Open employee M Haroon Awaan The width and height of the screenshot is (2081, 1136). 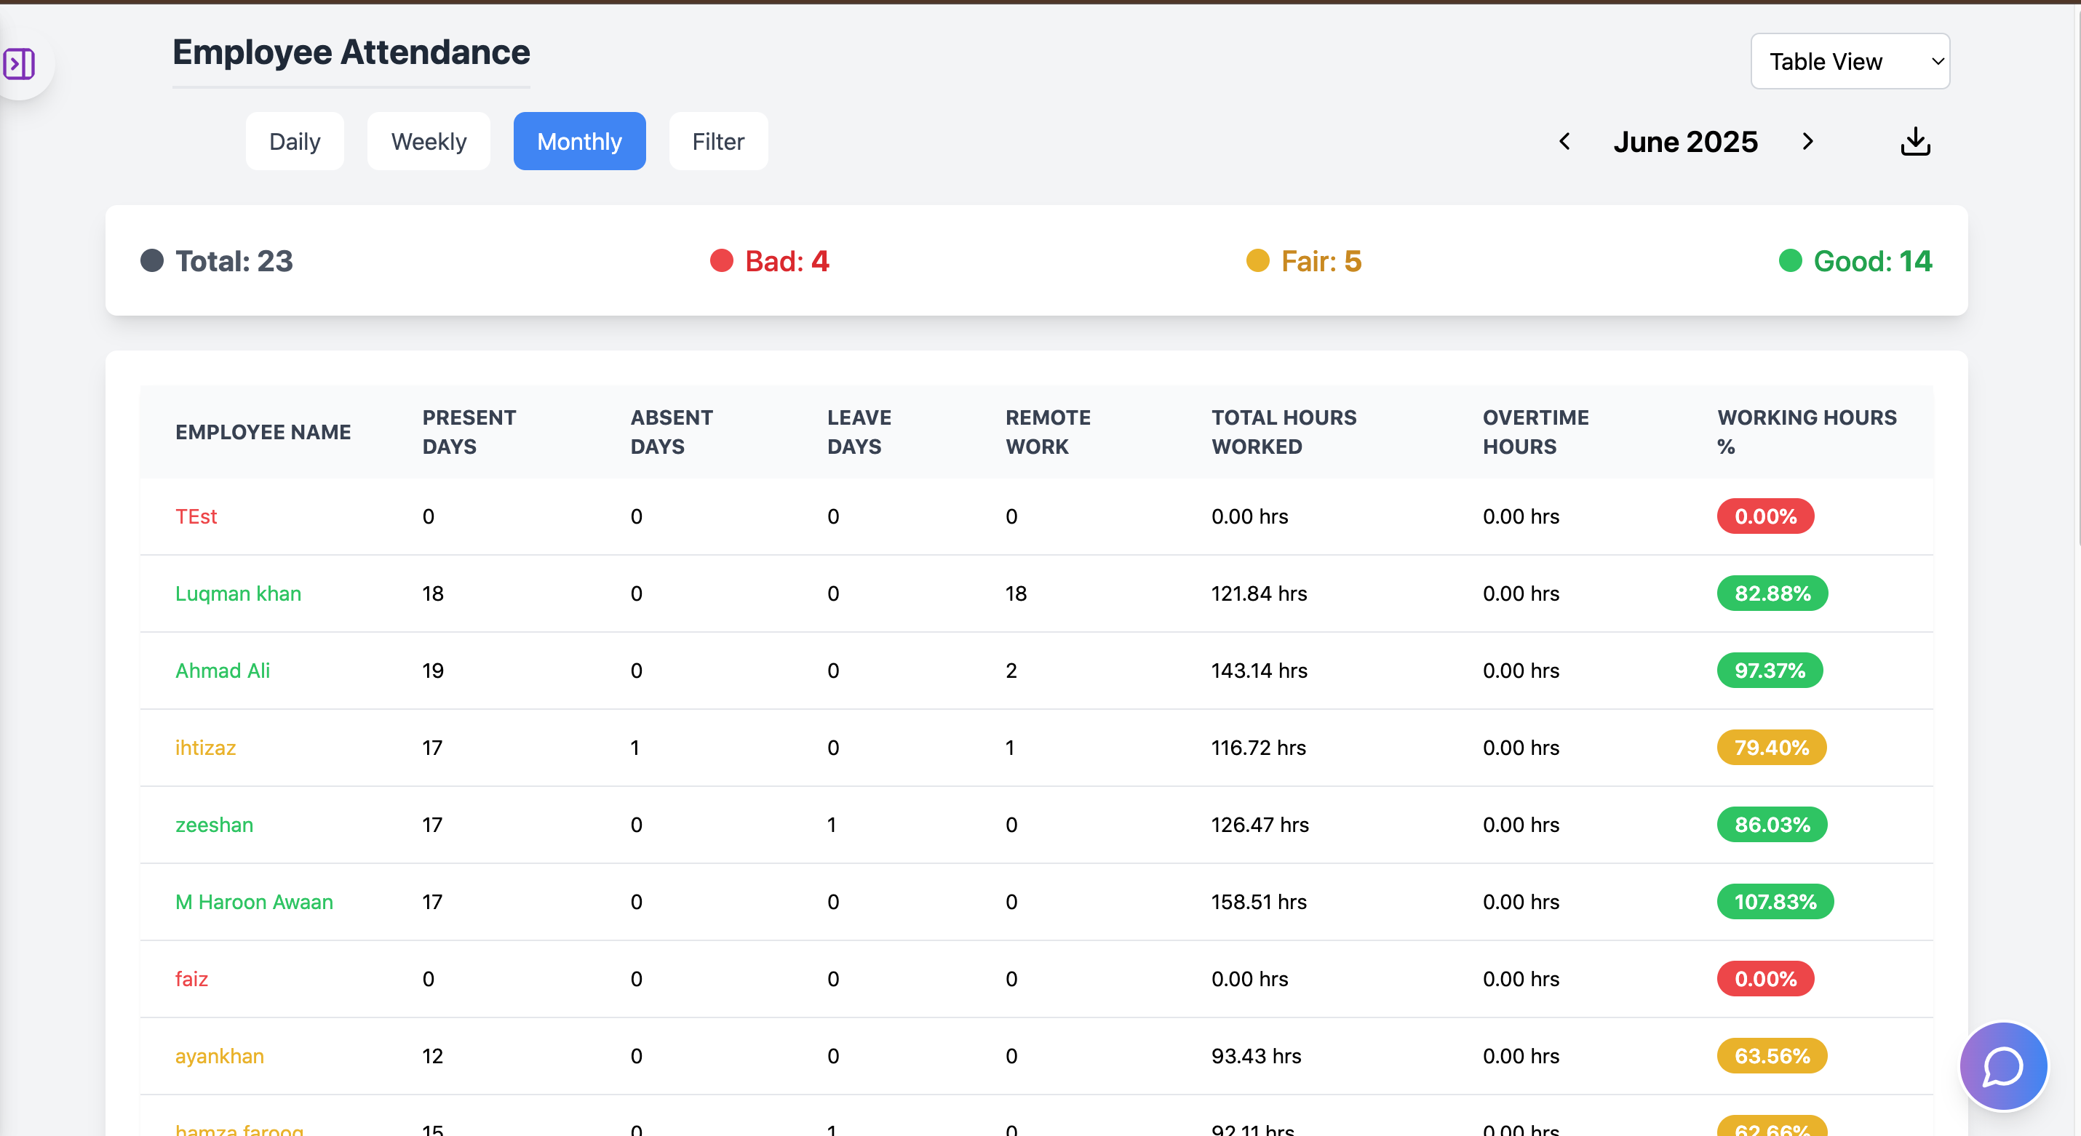pos(255,902)
